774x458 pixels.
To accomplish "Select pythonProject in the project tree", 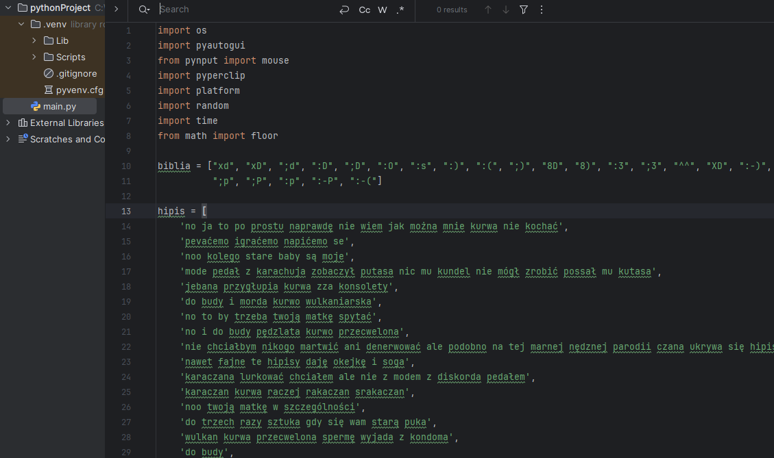I will click(x=60, y=8).
